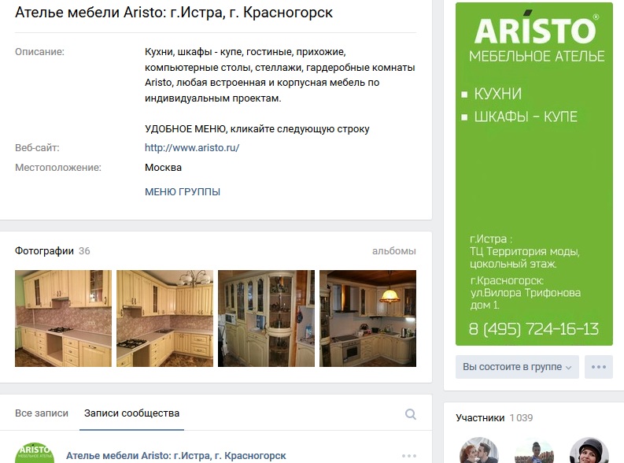Viewport: 624px width, 463px height.
Task: Open green ARISTO group cover image
Action: pos(534,174)
